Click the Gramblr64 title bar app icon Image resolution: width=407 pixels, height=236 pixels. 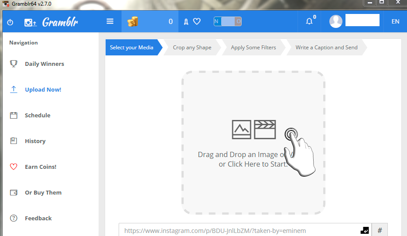(5, 3)
